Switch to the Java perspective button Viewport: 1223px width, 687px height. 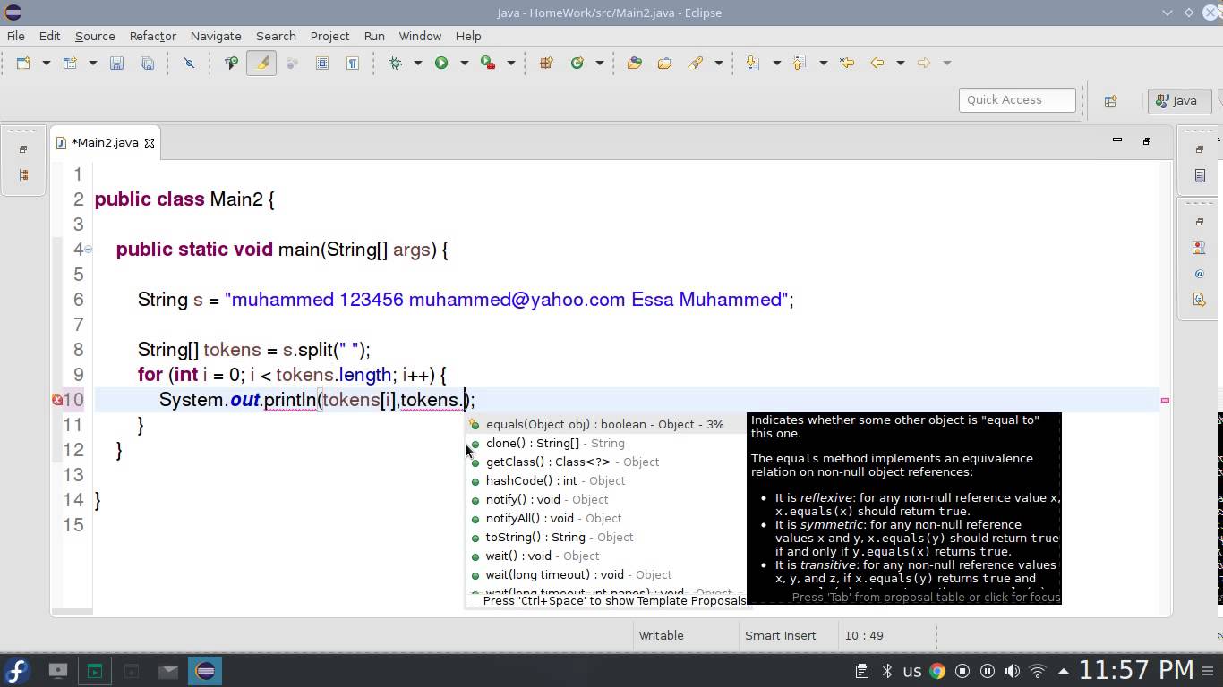coord(1176,100)
